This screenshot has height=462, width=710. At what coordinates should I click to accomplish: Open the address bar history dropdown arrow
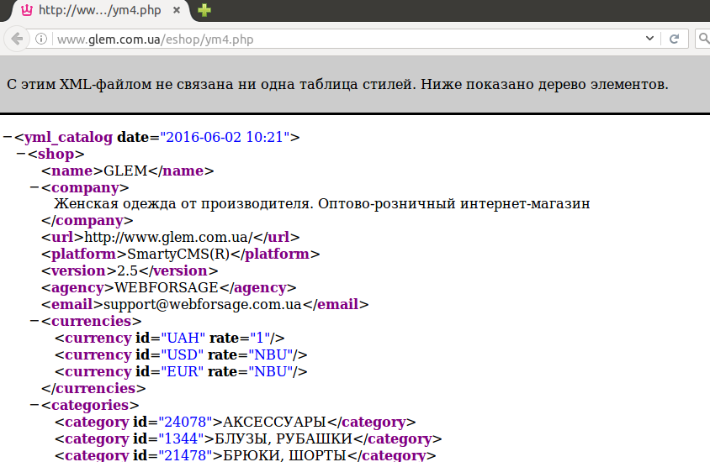(x=649, y=39)
